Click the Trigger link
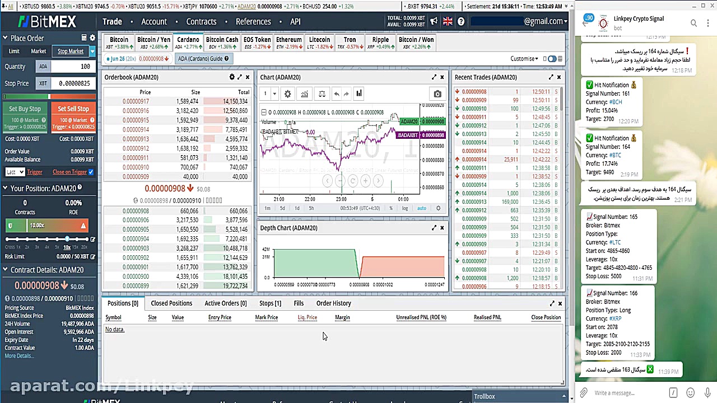Image resolution: width=717 pixels, height=403 pixels. [35, 172]
